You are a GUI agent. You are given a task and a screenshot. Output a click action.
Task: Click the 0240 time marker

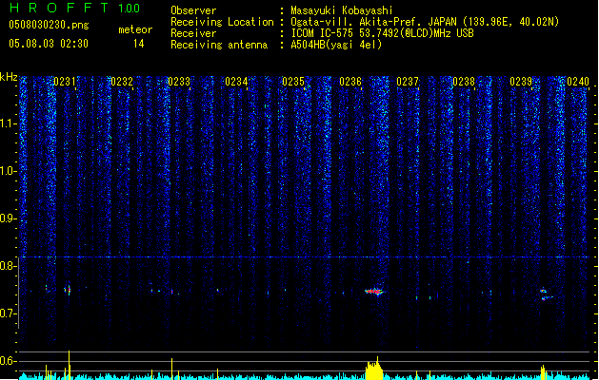click(x=578, y=82)
